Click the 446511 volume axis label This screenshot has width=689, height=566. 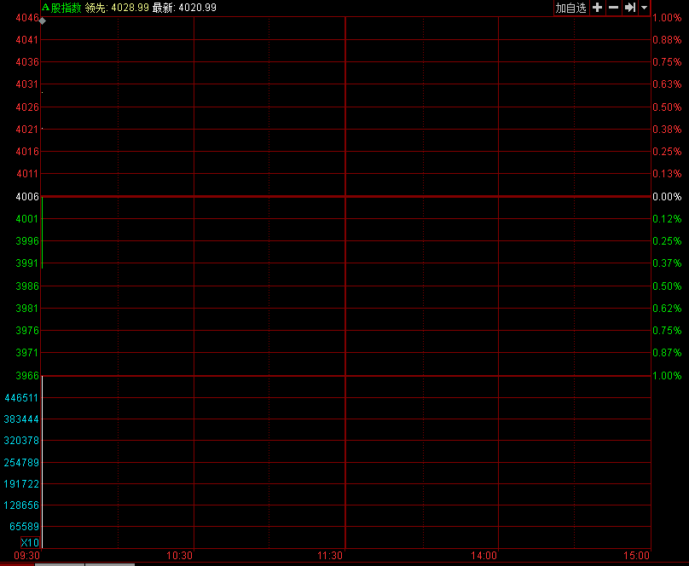tap(21, 398)
